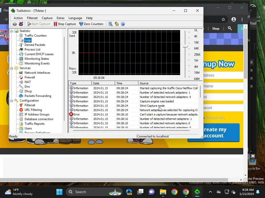Click the Source column header
Screen dimensions: 265x198
click(168, 83)
